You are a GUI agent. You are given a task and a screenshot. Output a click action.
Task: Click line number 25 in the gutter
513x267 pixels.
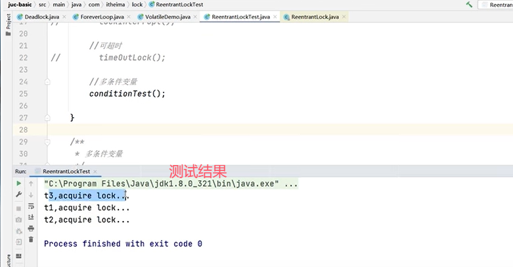23,93
